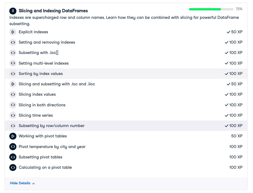Click the Slicing and Indexing DataFrames title
253x193 pixels.
tap(53, 11)
